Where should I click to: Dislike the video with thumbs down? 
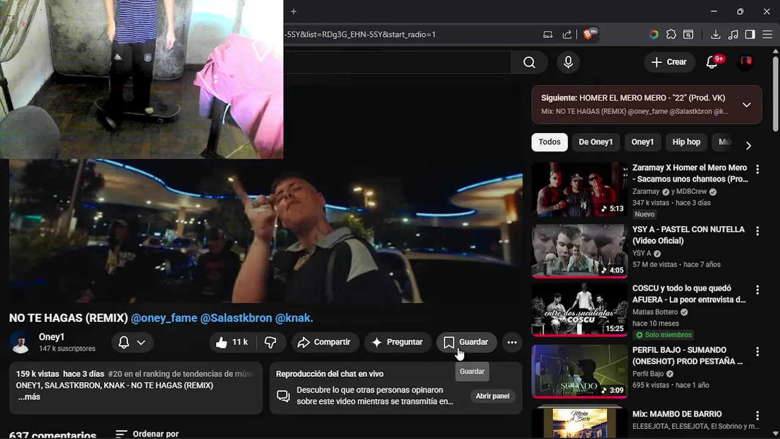click(x=271, y=342)
